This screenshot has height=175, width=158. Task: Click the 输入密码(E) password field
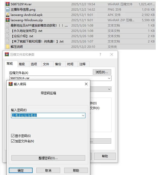(48, 116)
